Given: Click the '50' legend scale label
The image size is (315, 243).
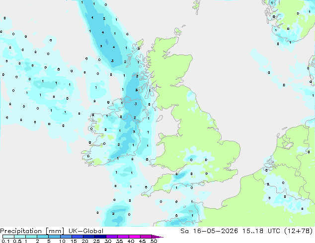Looking at the screenshot, I should 154,241.
